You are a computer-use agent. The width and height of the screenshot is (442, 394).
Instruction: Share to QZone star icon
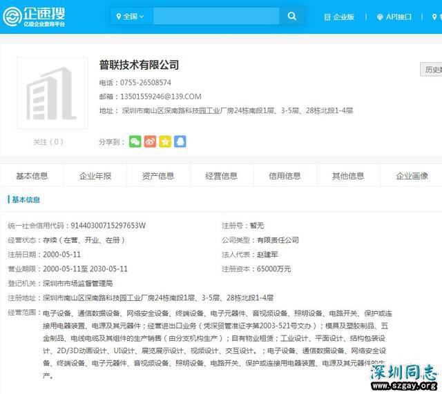165,141
